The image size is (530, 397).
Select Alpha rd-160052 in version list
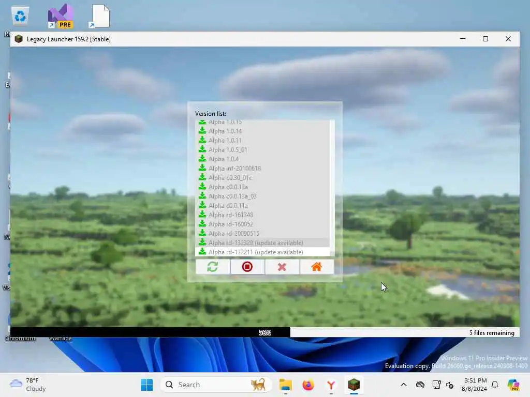[262, 224]
